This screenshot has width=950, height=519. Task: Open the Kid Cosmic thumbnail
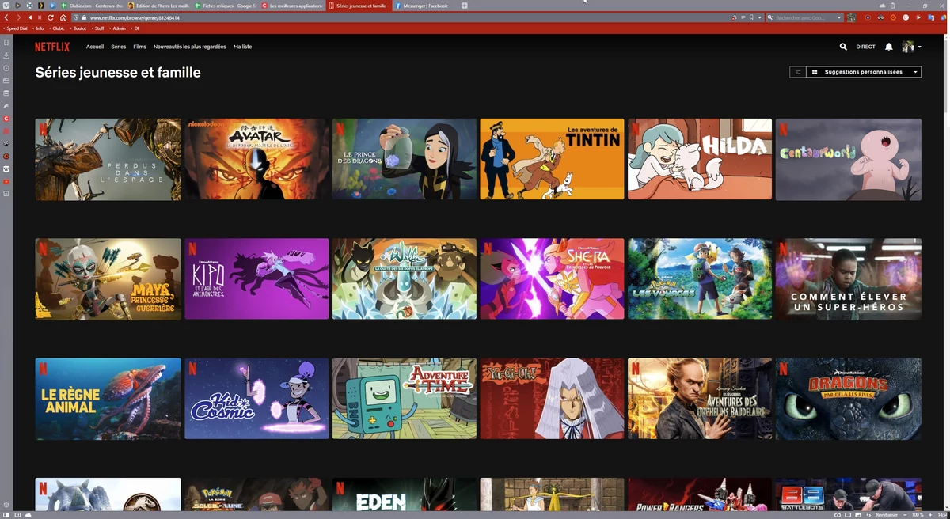[x=256, y=399]
